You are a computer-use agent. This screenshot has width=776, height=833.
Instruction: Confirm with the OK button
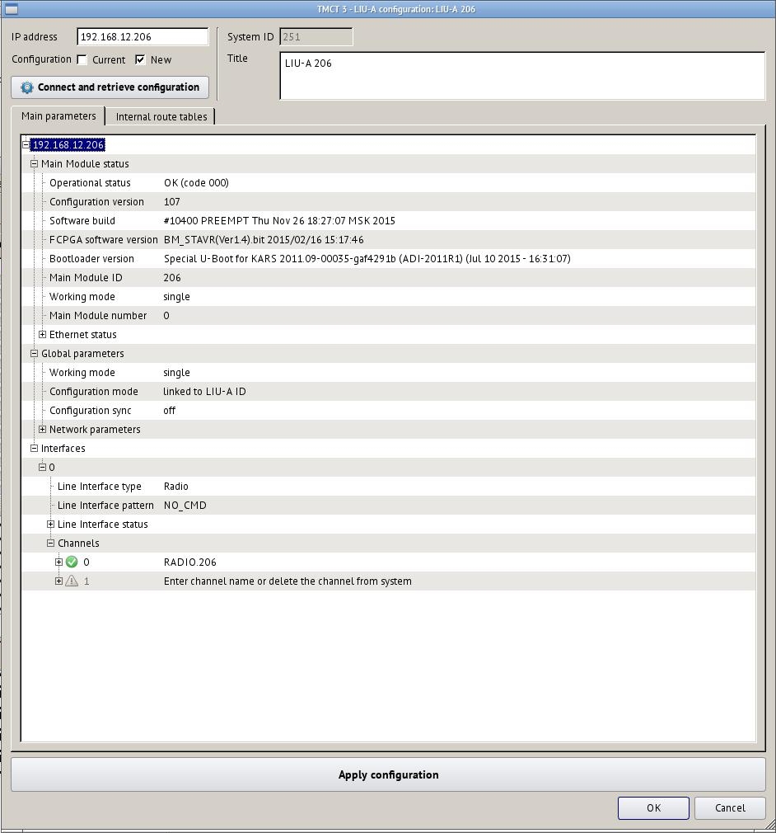(x=653, y=808)
